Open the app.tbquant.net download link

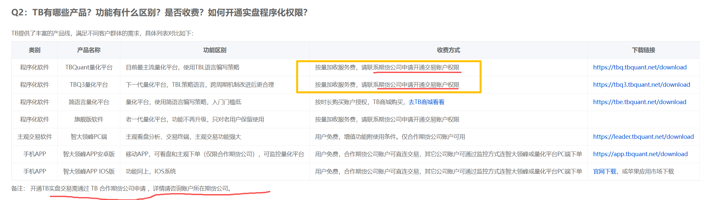[640, 154]
